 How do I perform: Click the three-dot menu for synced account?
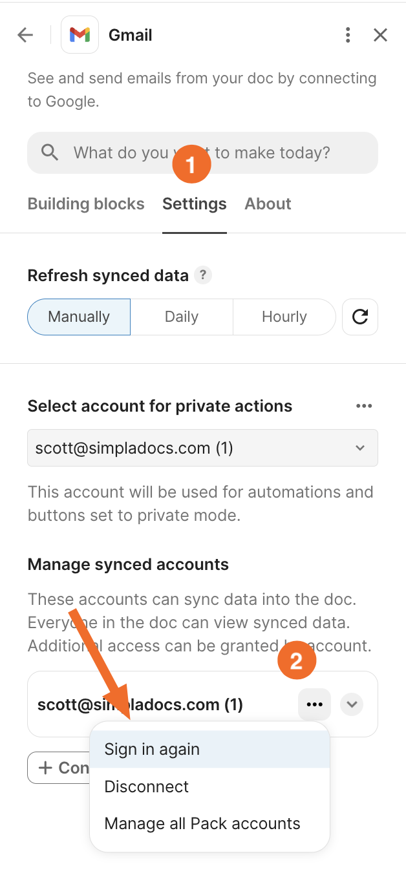click(x=315, y=704)
